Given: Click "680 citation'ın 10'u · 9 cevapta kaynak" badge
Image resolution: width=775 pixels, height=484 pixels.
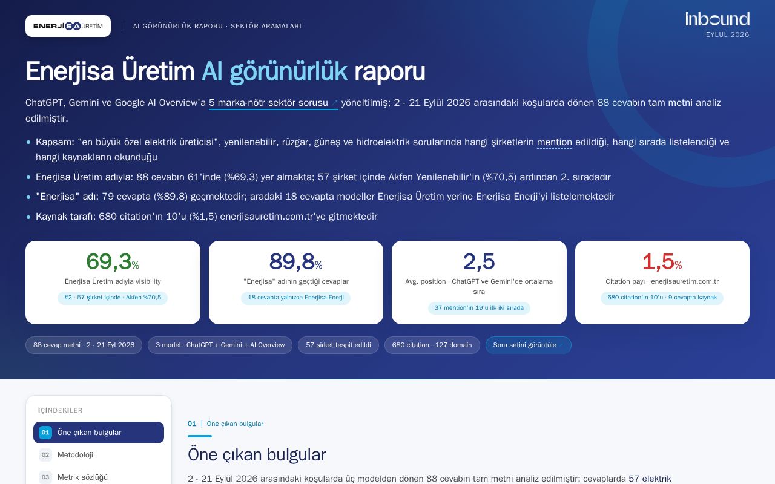Looking at the screenshot, I should click(x=662, y=298).
